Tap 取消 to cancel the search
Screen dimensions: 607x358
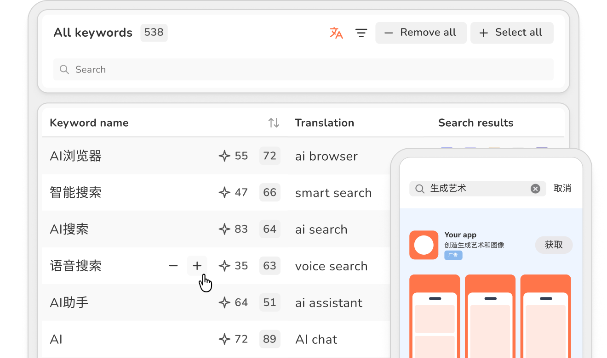click(x=562, y=189)
